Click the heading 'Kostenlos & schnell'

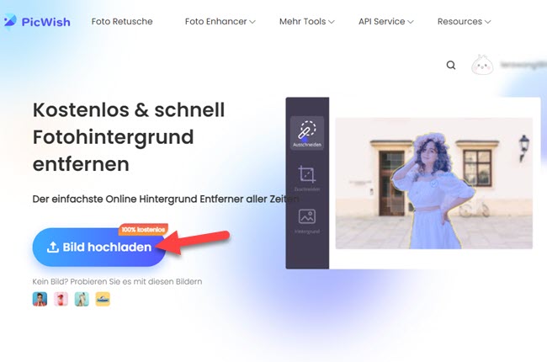pos(129,110)
